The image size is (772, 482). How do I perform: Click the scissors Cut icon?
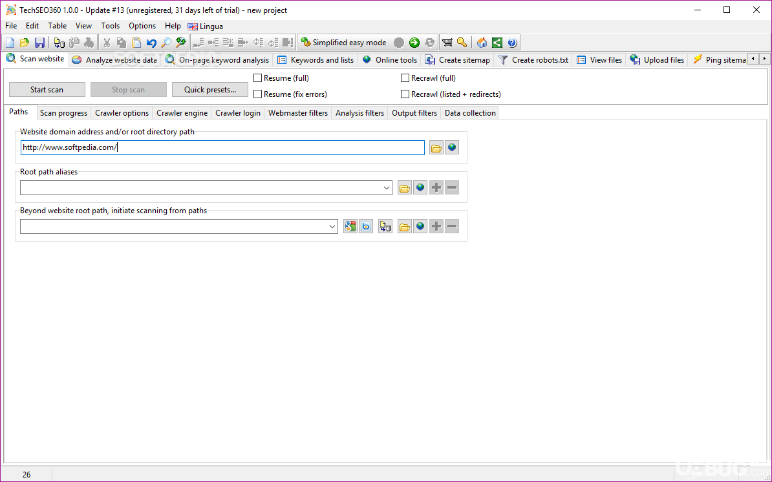tap(106, 43)
